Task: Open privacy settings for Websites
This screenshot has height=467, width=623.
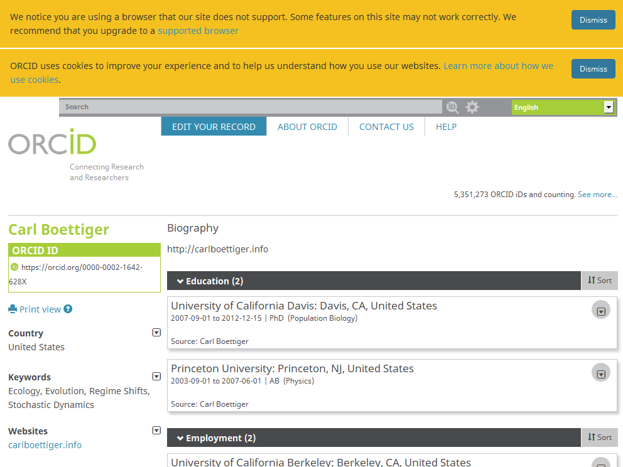Action: coord(156,430)
